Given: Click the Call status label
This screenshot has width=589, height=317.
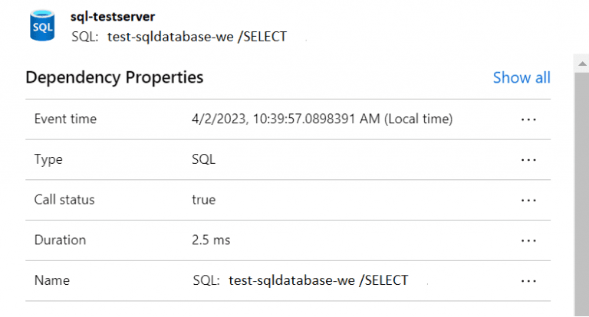Looking at the screenshot, I should coord(64,200).
